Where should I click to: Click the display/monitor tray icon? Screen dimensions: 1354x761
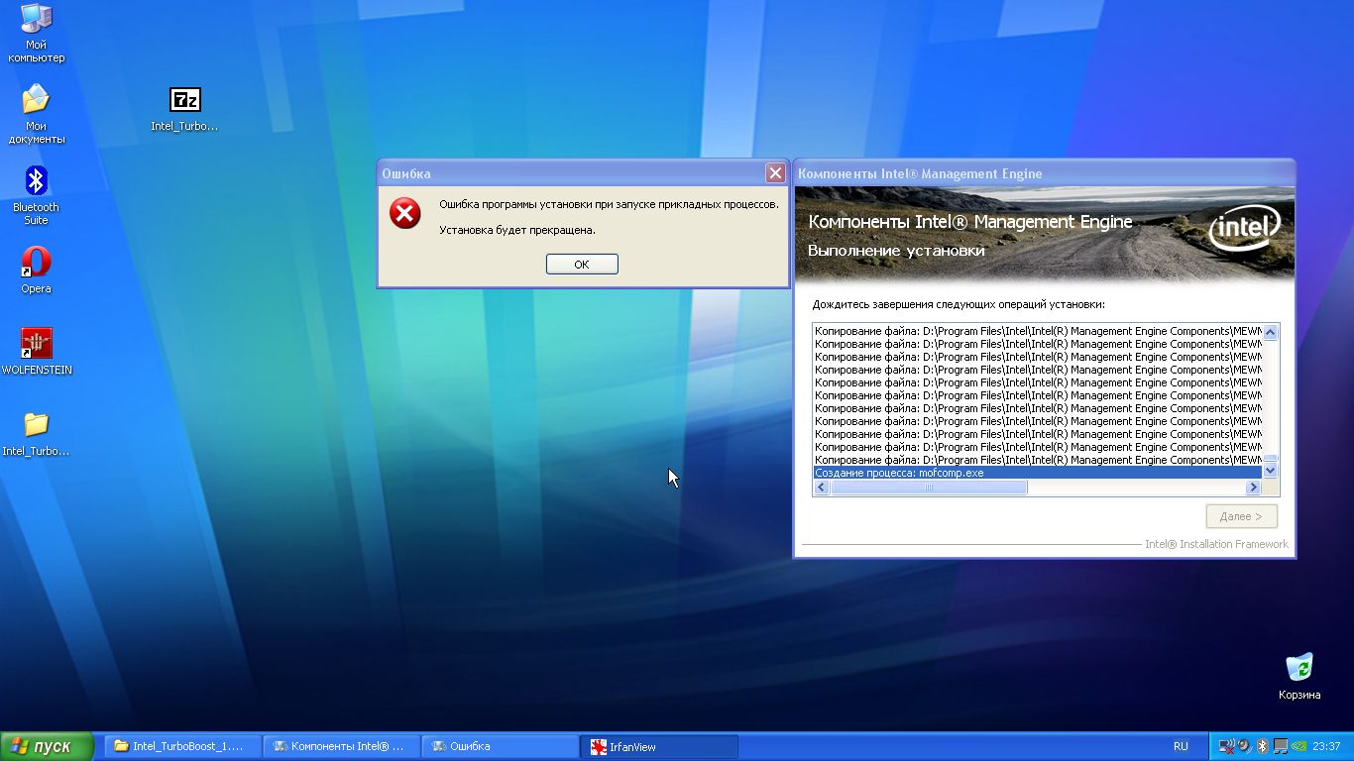click(x=1280, y=746)
